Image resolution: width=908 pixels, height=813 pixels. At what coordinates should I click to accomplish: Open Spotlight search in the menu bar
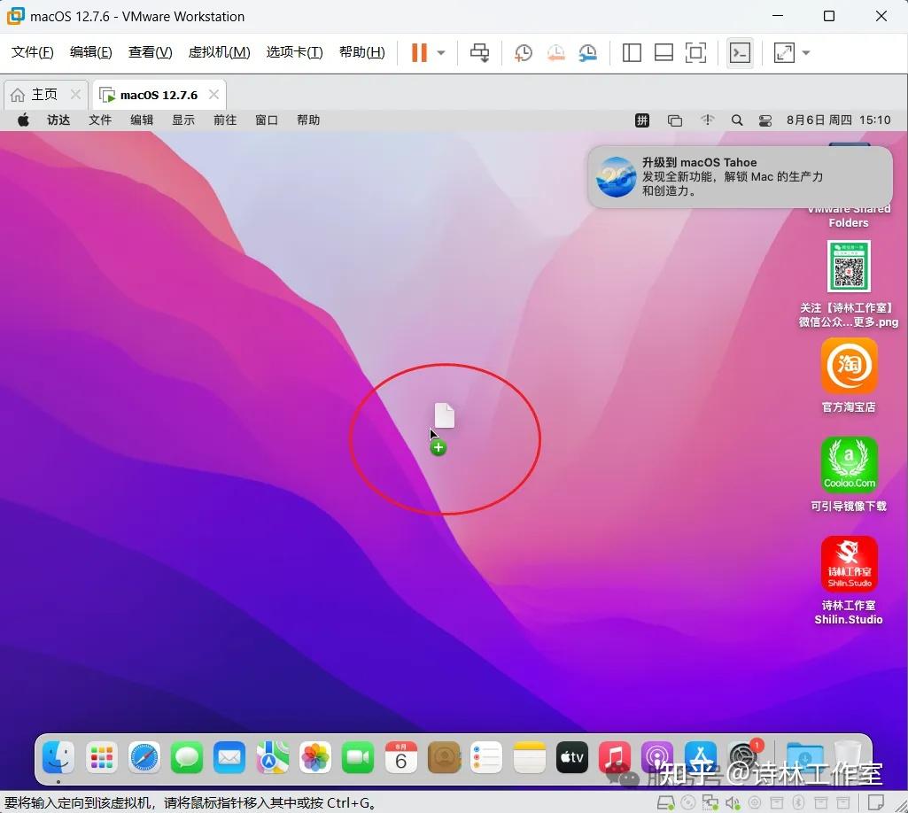pyautogui.click(x=737, y=120)
